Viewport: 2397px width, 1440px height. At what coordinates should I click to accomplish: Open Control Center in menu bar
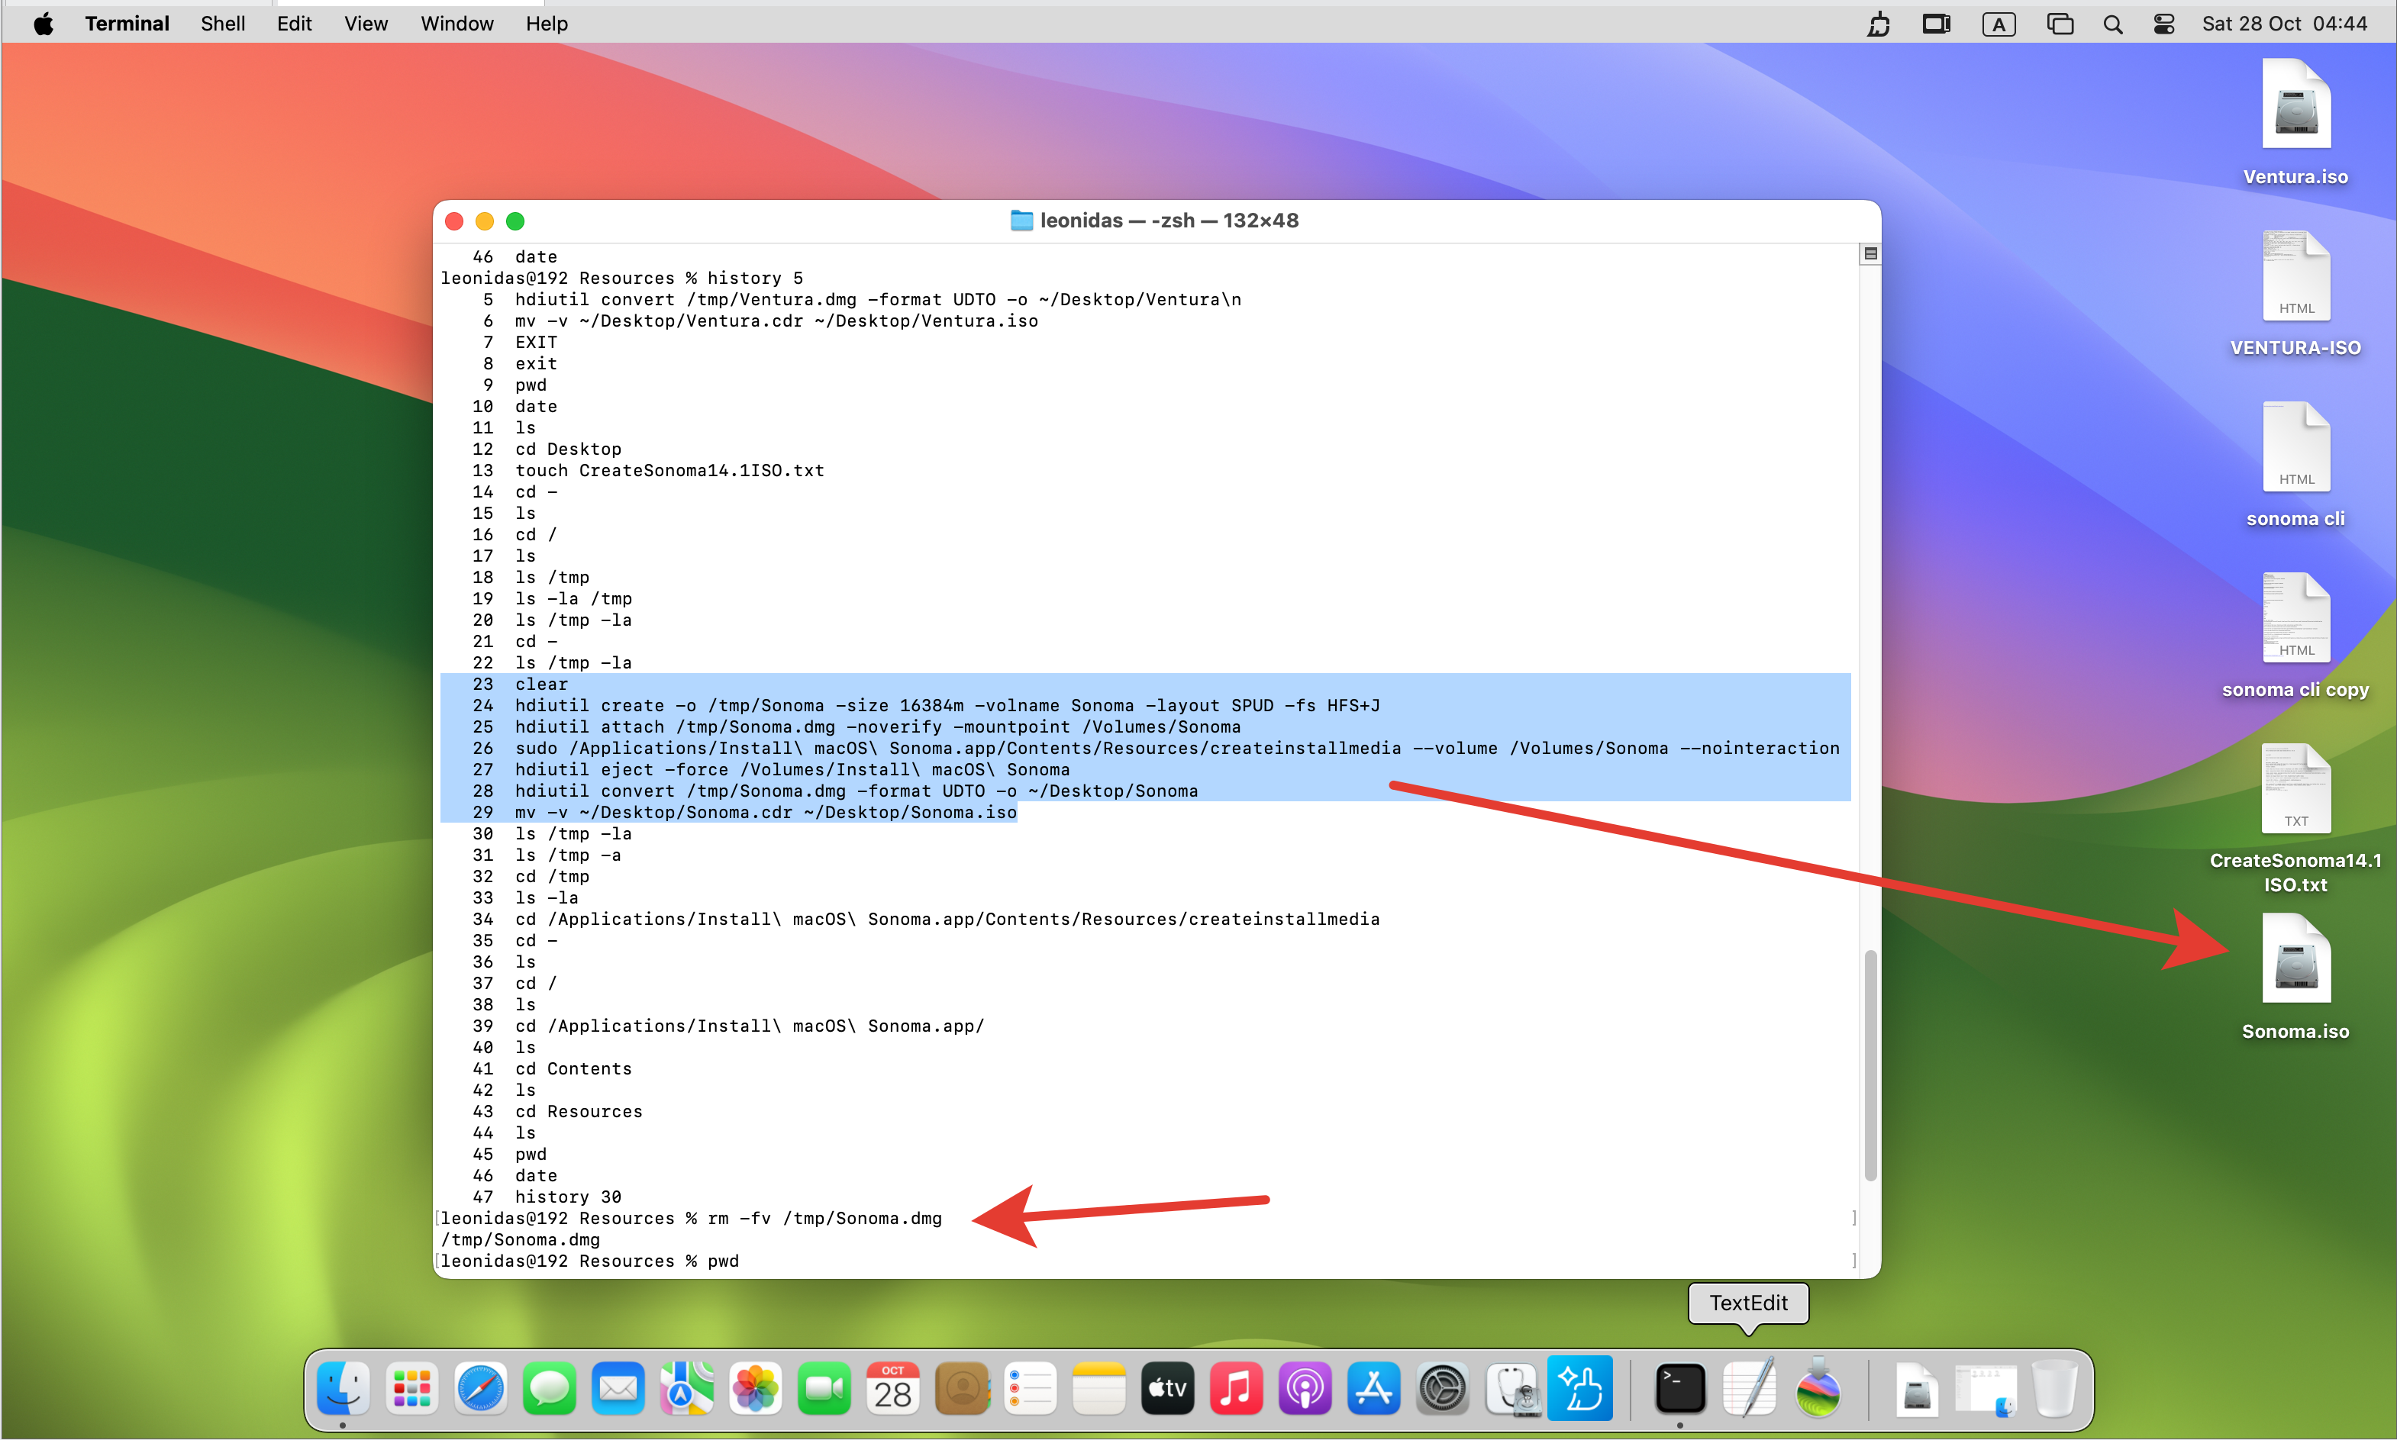click(x=2163, y=24)
